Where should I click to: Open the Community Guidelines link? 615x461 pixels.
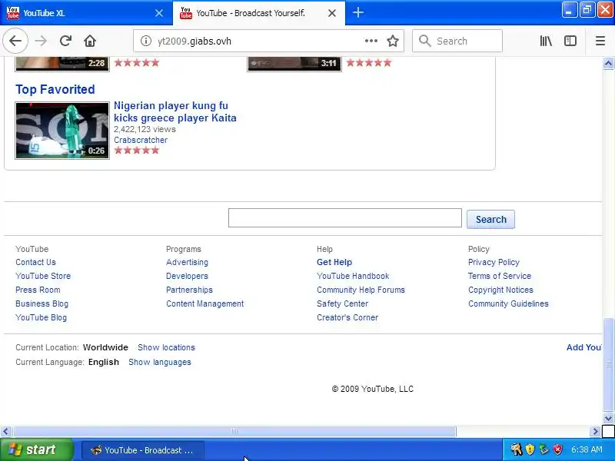(x=508, y=303)
